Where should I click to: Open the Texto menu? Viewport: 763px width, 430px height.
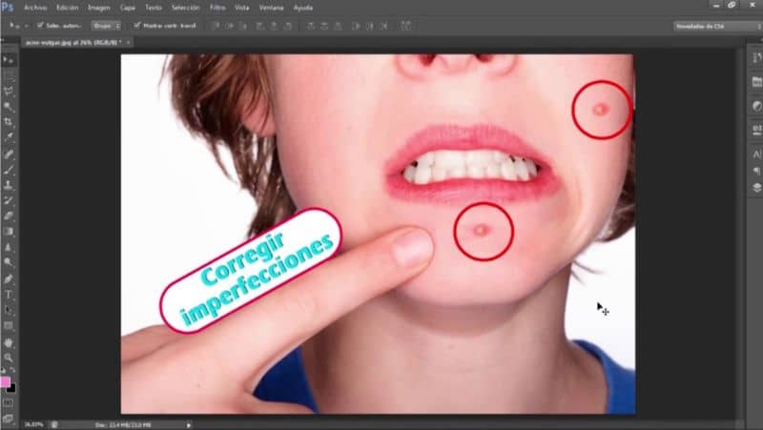pos(154,8)
